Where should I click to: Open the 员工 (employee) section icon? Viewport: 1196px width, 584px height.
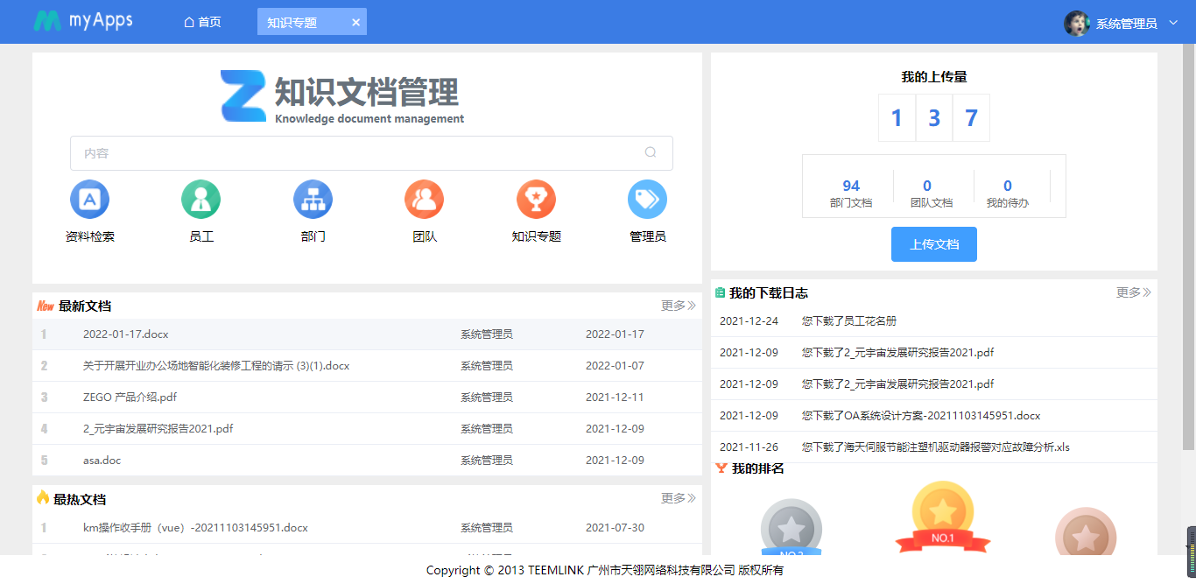point(201,199)
